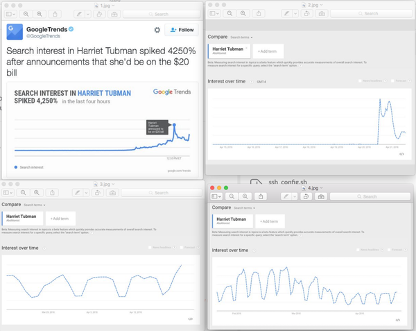Image resolution: width=416 pixels, height=331 pixels.
Task: Open the markup pen in the 2.jpg window
Action: click(286, 13)
